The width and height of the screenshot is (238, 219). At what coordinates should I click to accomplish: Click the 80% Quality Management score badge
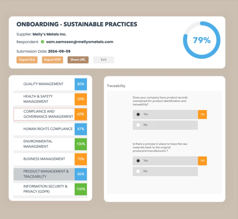click(x=81, y=84)
